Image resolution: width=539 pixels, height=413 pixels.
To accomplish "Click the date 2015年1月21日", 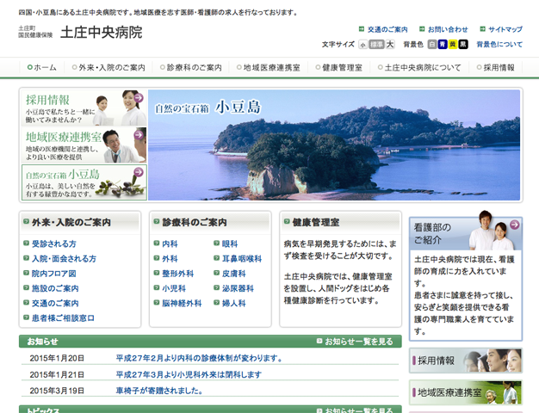I will pyautogui.click(x=57, y=374).
